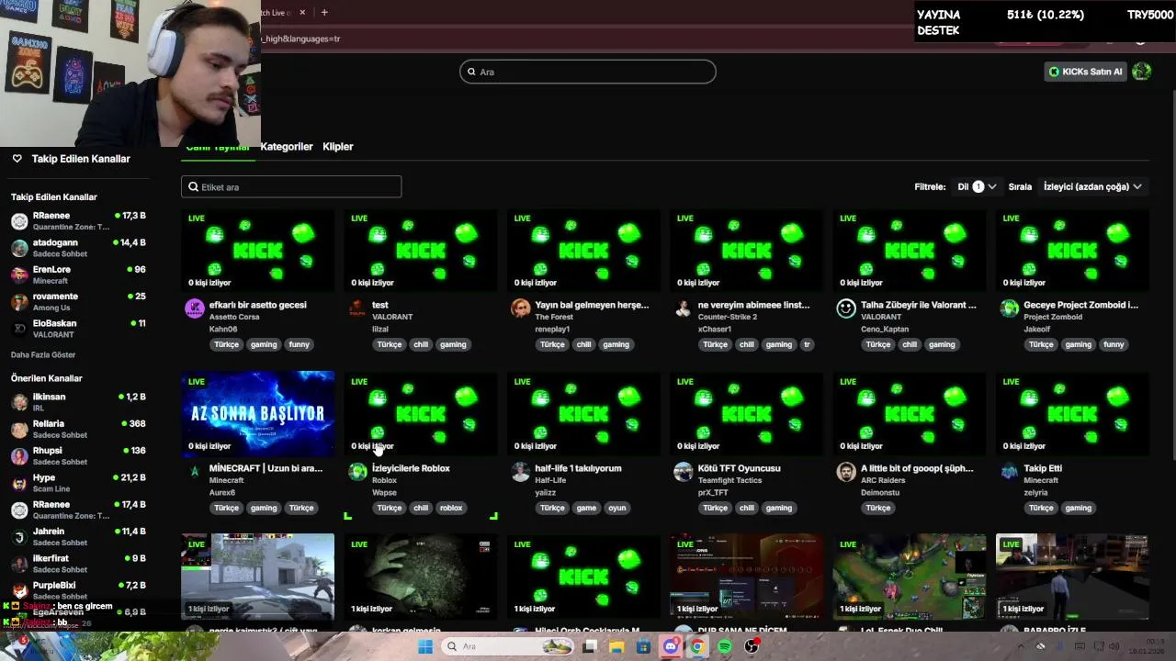Click funny tag under Kahn06 stream
The width and height of the screenshot is (1176, 661).
tap(299, 344)
